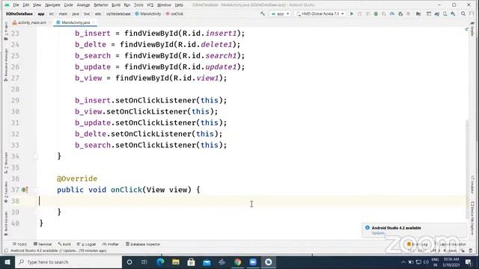
Task: Open the Favorites sidebar panel
Action: 6,192
